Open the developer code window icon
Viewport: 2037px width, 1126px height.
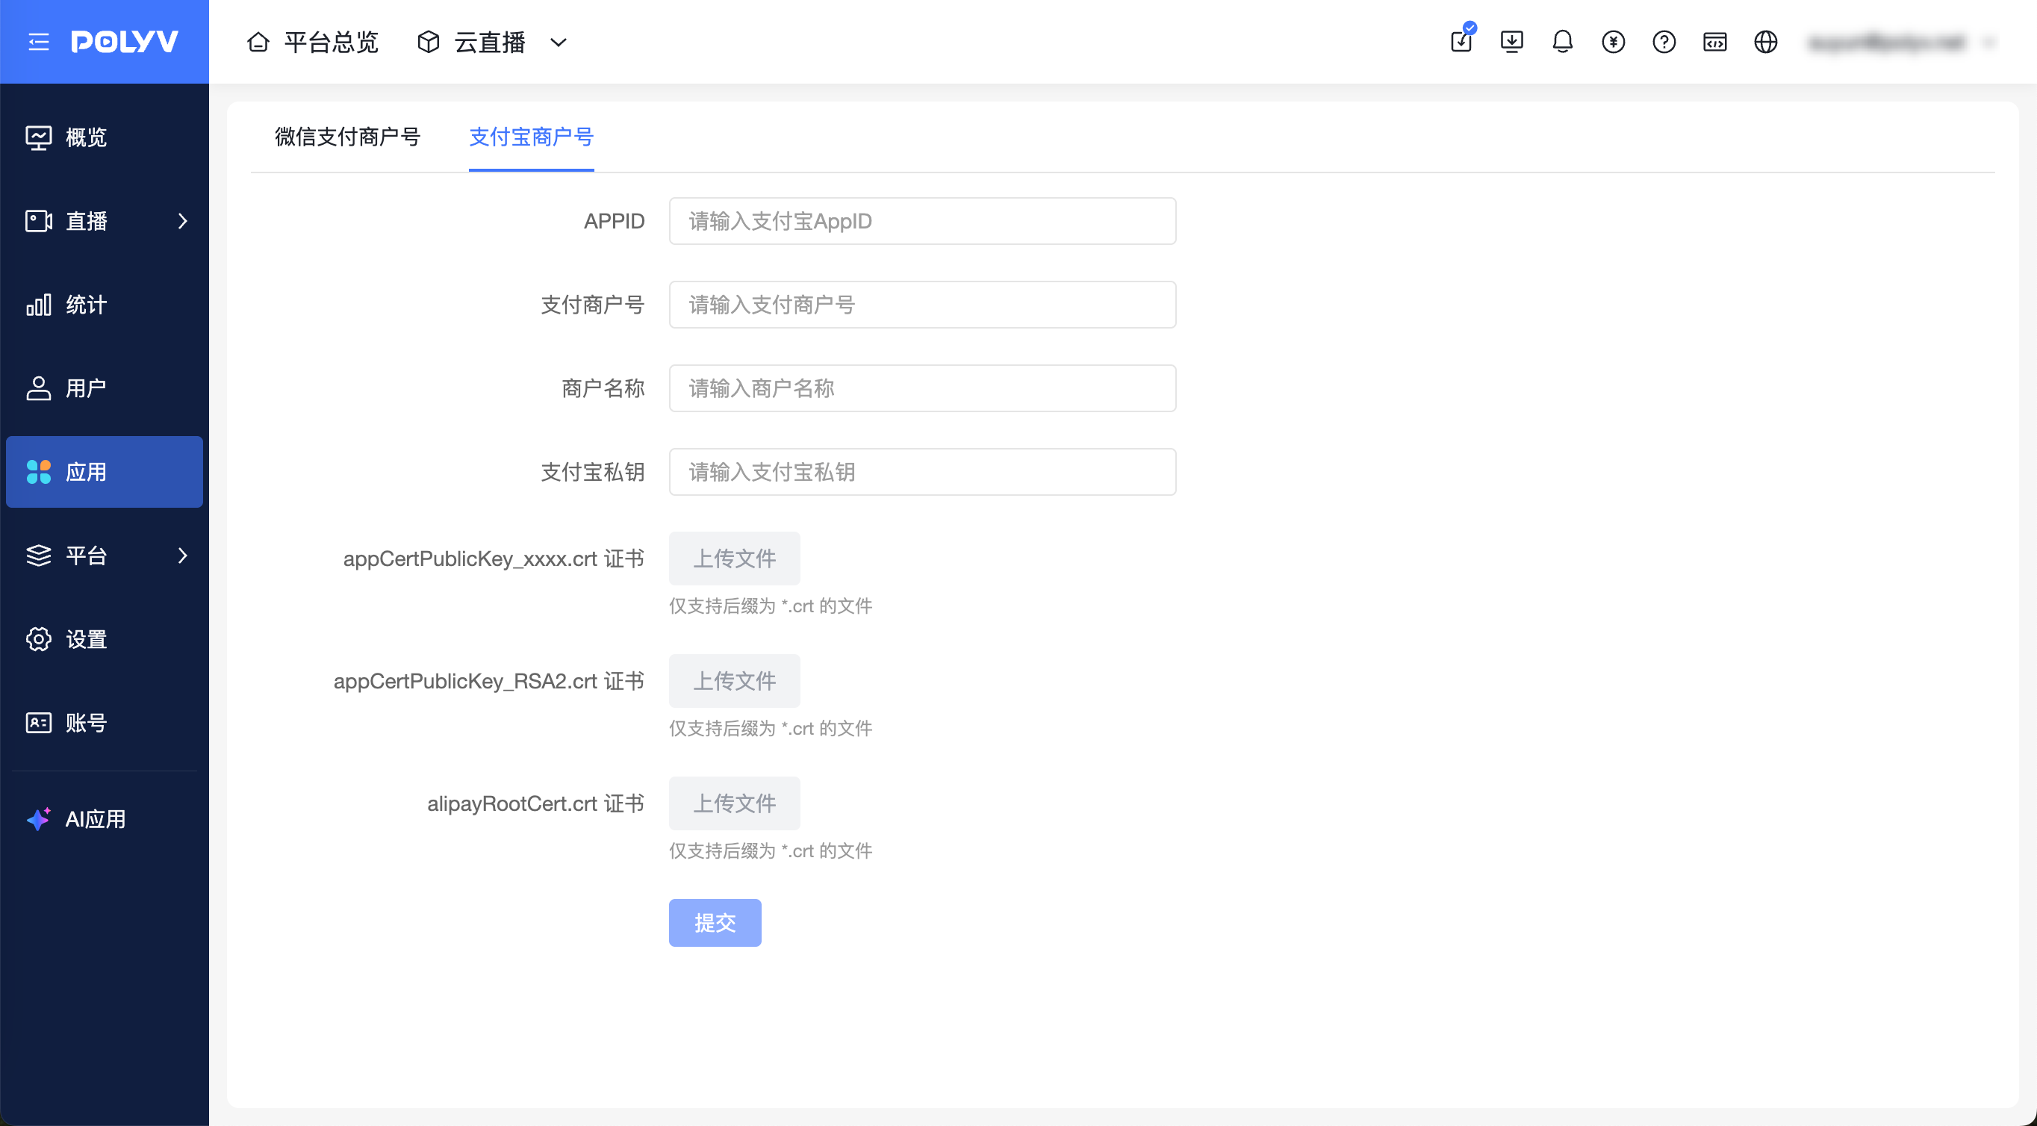[1715, 42]
